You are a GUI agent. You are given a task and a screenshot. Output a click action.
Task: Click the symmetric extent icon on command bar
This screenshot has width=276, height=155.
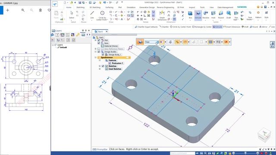click(x=170, y=42)
